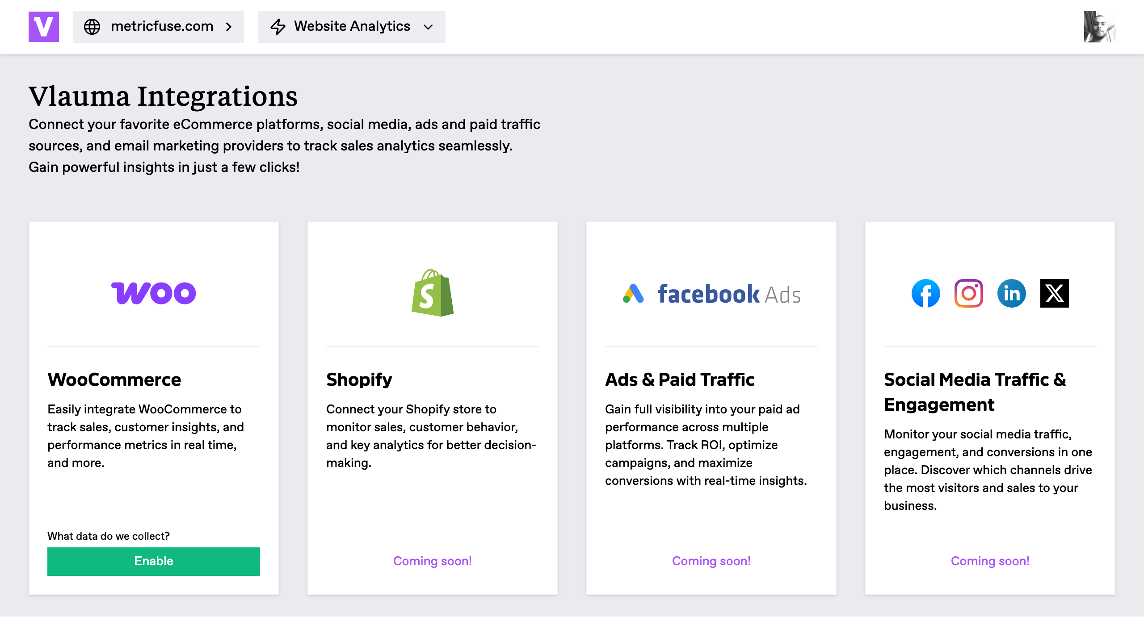Click the lightning bolt Website Analytics icon
This screenshot has height=617, width=1144.
pos(278,27)
